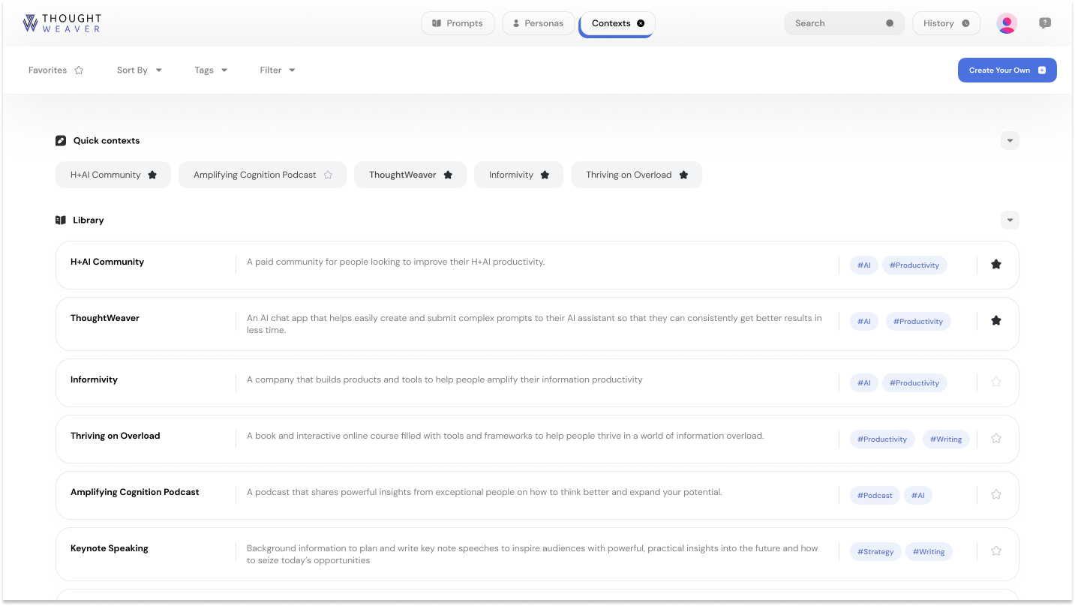Favorite Informivity library row star
Viewport: 1075px width, 606px height.
pyautogui.click(x=996, y=382)
